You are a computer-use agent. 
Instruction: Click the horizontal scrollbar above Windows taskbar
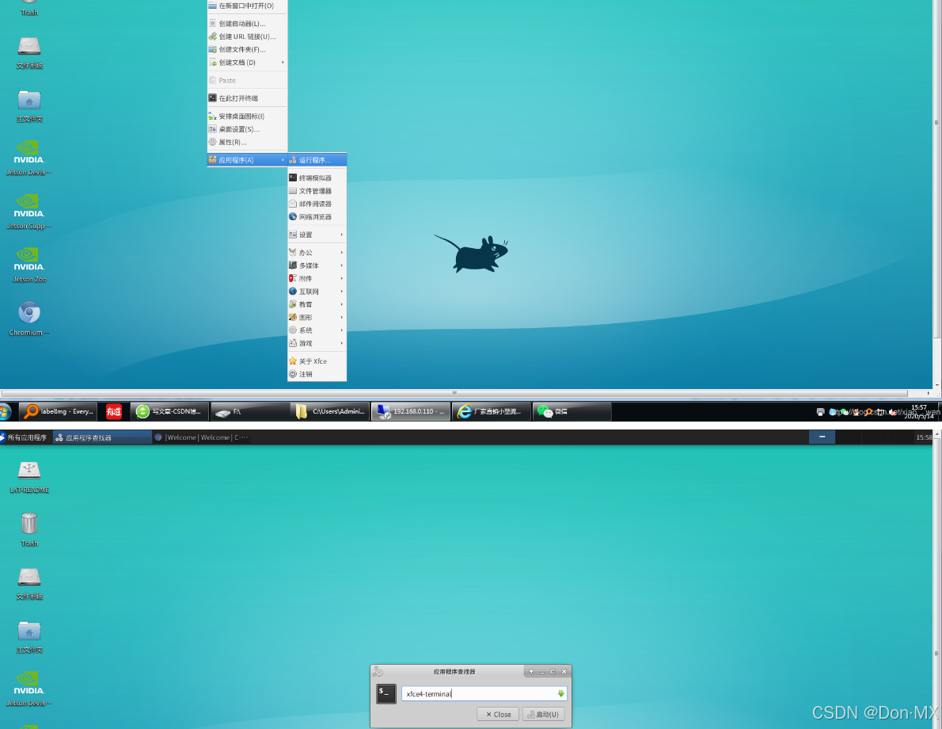454,393
